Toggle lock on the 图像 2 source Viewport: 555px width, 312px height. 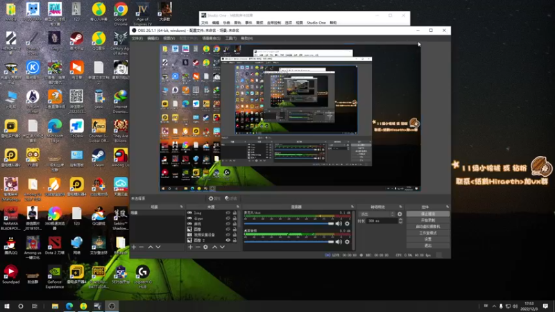pos(234,240)
